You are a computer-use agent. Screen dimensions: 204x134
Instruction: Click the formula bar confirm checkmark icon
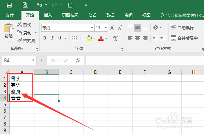tap(65, 61)
